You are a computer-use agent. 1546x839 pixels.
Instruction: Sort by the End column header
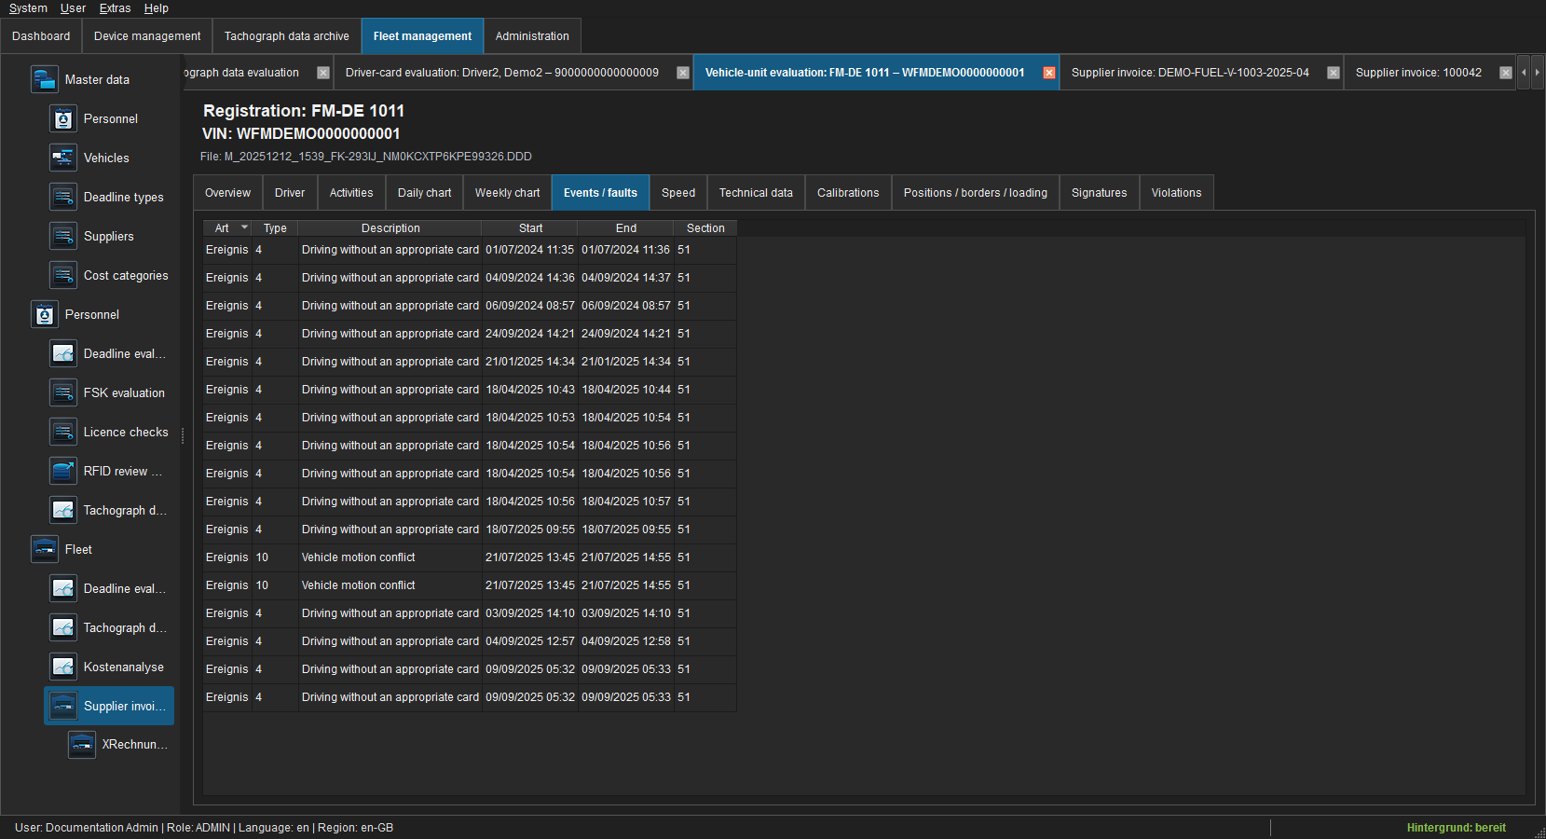click(x=626, y=227)
